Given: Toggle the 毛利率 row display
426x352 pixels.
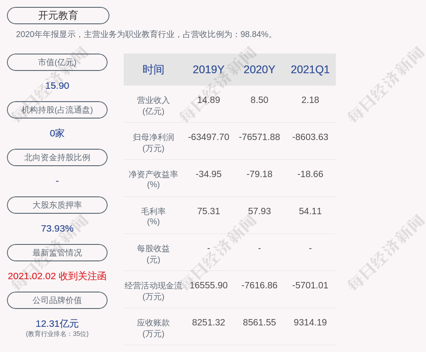Looking at the screenshot, I should [153, 215].
